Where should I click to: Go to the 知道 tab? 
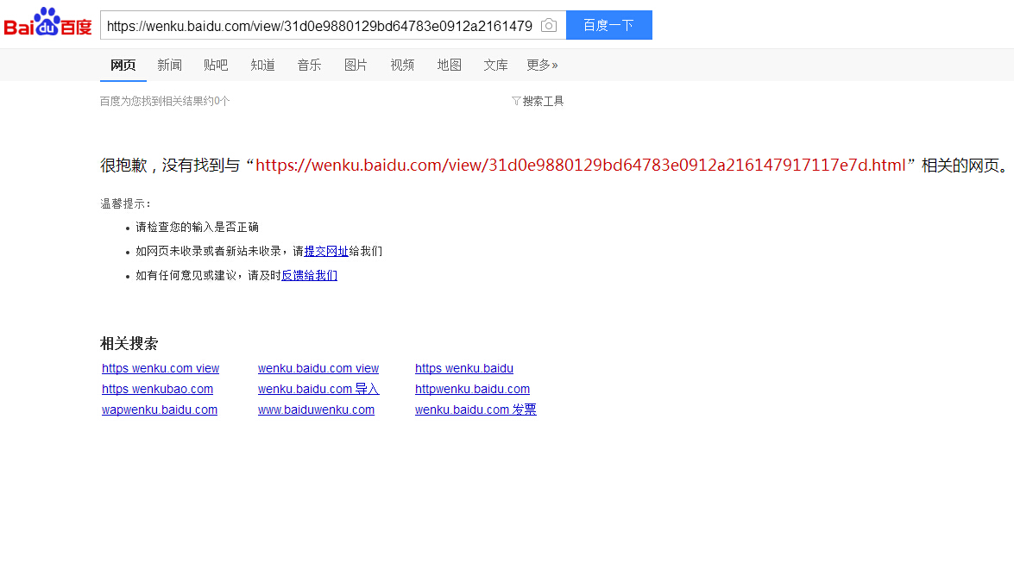pyautogui.click(x=262, y=66)
